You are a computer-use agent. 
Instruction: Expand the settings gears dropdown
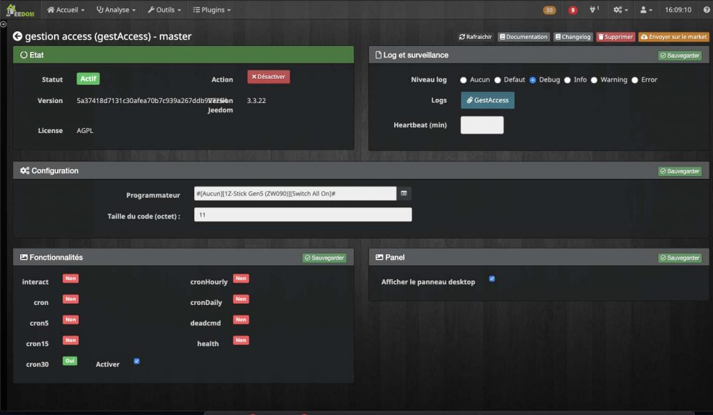[x=620, y=10]
